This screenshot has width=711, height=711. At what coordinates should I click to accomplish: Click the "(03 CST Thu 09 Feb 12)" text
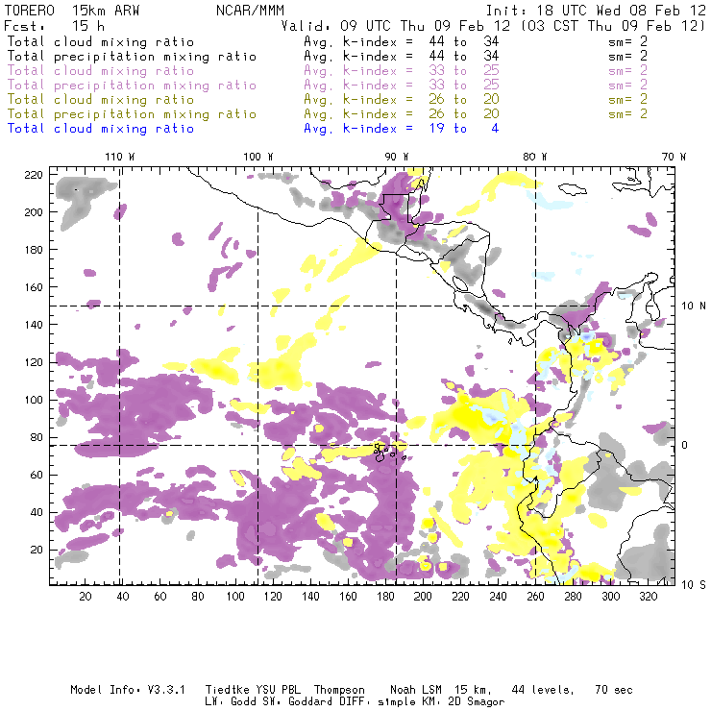613,26
